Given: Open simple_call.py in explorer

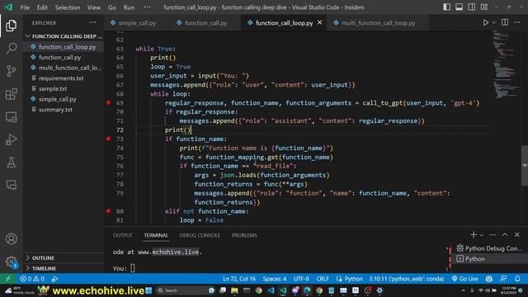Looking at the screenshot, I should tap(64, 99).
